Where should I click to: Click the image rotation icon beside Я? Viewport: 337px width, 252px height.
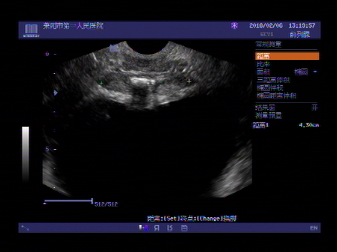[x=170, y=228]
